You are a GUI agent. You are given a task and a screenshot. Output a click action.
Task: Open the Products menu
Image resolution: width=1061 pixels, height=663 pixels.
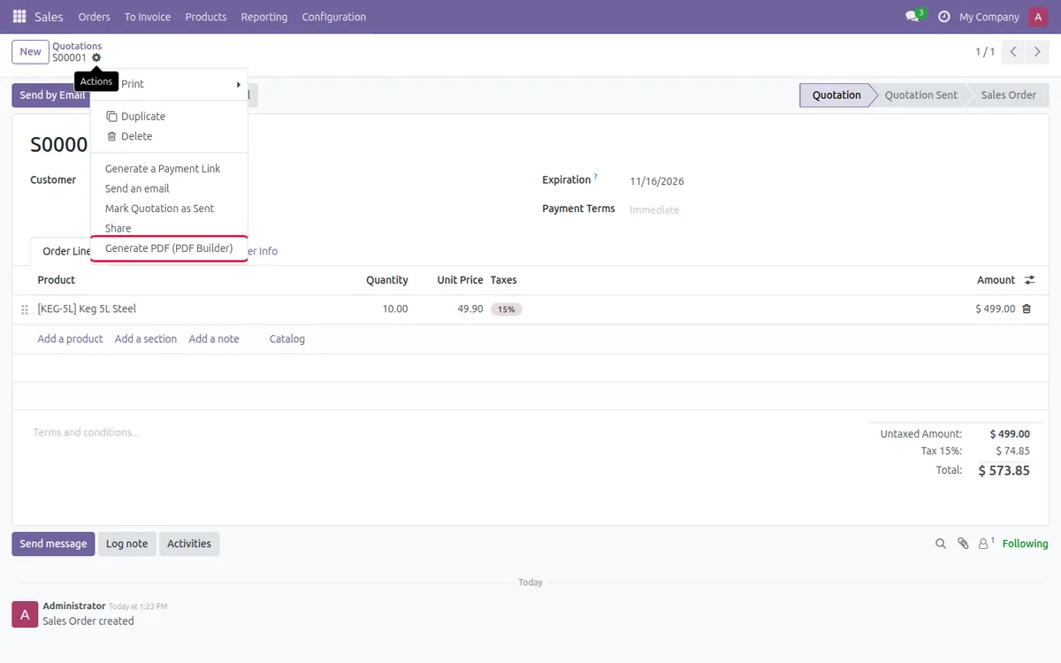(x=206, y=17)
